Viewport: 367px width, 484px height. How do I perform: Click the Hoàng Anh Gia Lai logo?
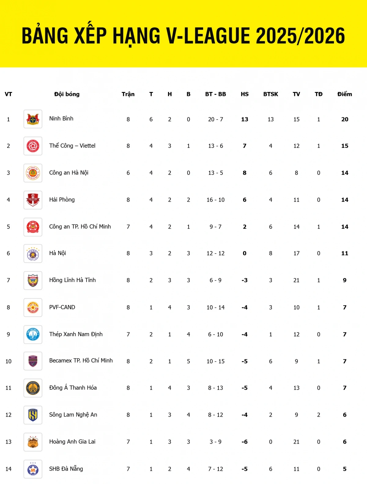[x=33, y=442]
